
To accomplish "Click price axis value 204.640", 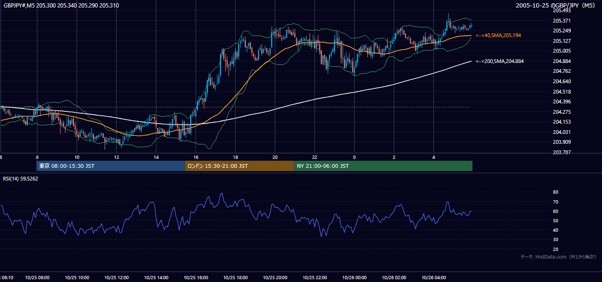I will pos(561,81).
